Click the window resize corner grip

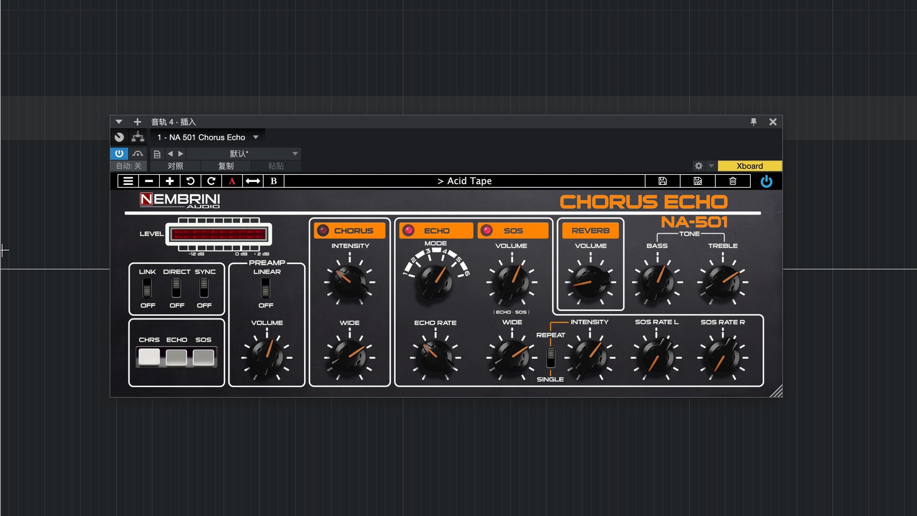(777, 391)
